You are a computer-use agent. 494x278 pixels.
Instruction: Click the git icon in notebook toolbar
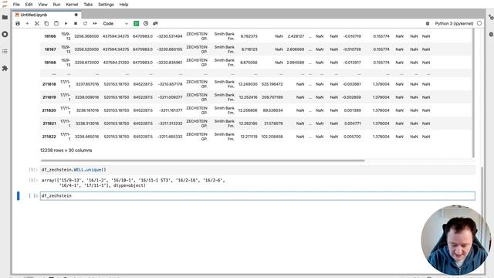(155, 23)
